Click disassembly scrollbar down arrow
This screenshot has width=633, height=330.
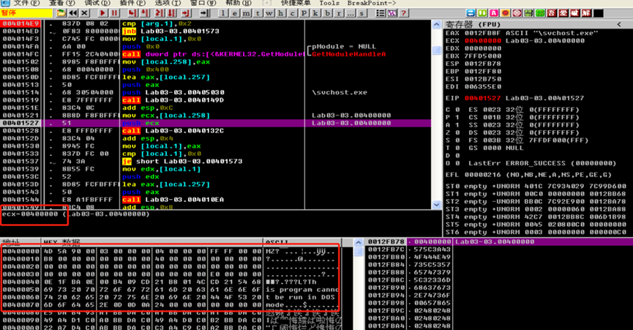(x=436, y=205)
